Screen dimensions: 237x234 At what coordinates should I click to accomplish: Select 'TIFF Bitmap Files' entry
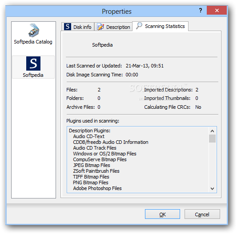point(91,177)
